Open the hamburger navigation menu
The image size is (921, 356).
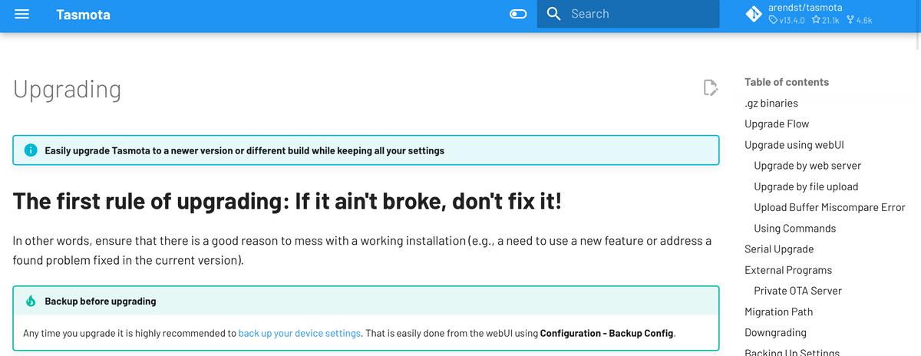(22, 14)
